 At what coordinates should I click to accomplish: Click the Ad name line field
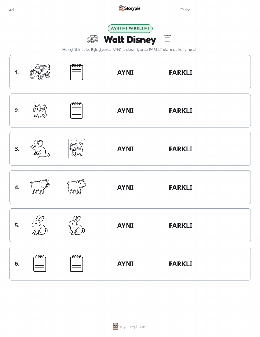(x=60, y=10)
